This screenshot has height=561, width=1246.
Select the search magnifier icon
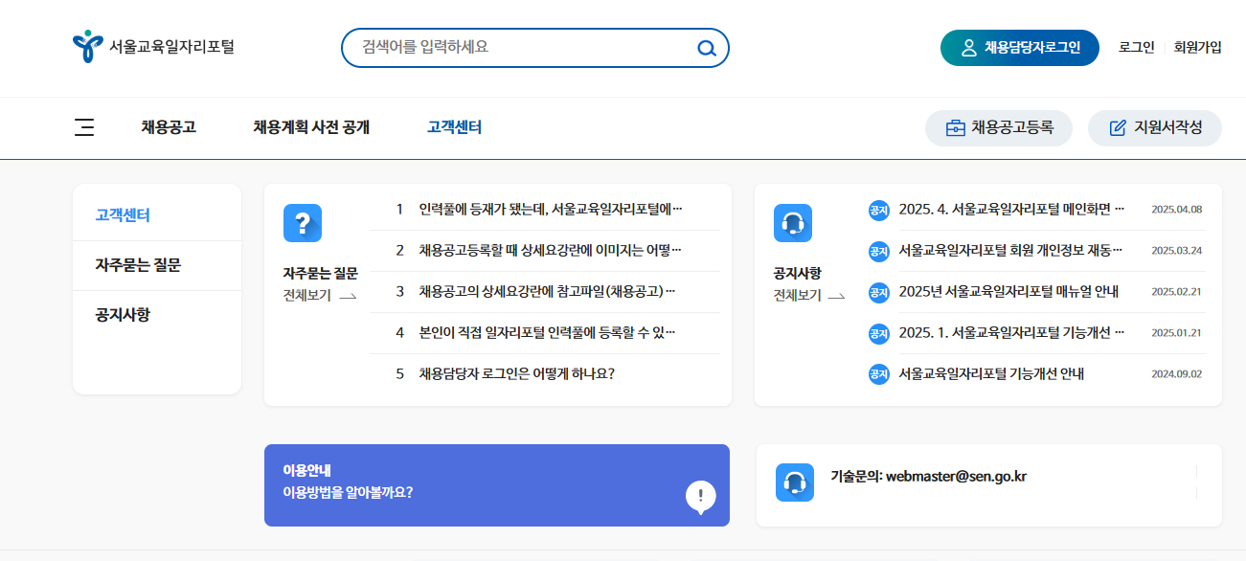click(706, 48)
